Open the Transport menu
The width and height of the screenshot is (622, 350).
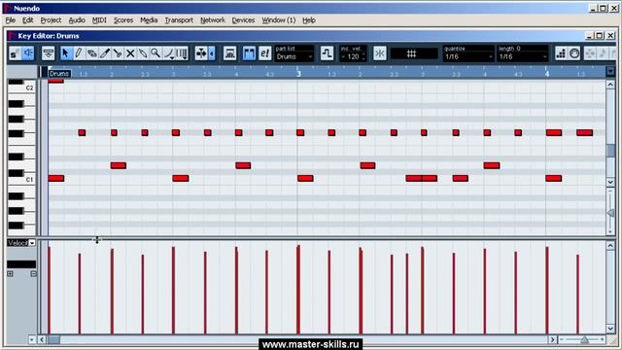click(179, 20)
